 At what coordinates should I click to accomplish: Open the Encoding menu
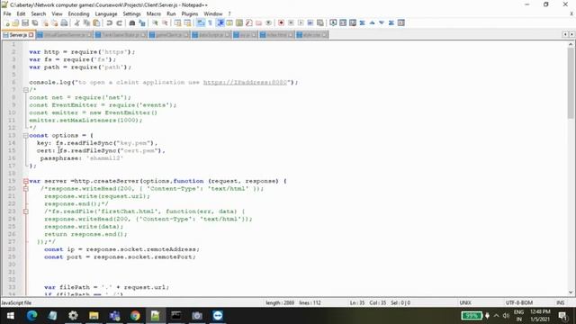tap(78, 13)
